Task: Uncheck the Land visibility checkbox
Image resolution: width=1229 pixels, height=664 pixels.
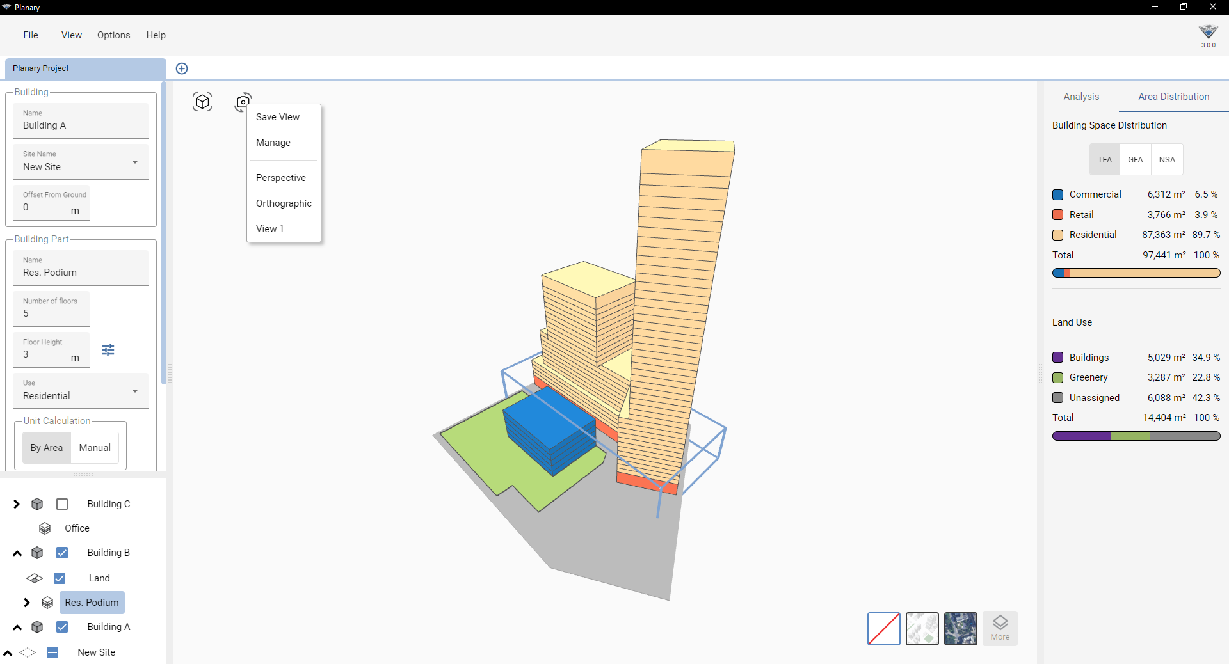Action: coord(60,578)
